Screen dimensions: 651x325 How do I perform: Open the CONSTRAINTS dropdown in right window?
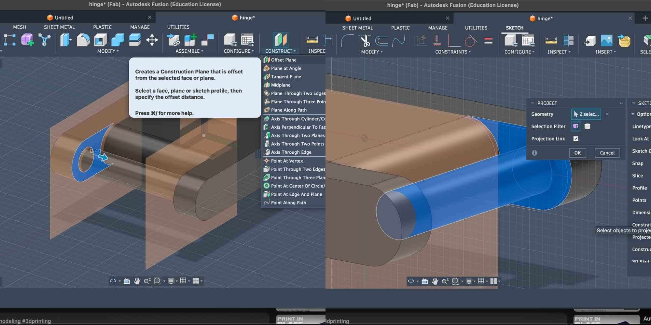(453, 52)
